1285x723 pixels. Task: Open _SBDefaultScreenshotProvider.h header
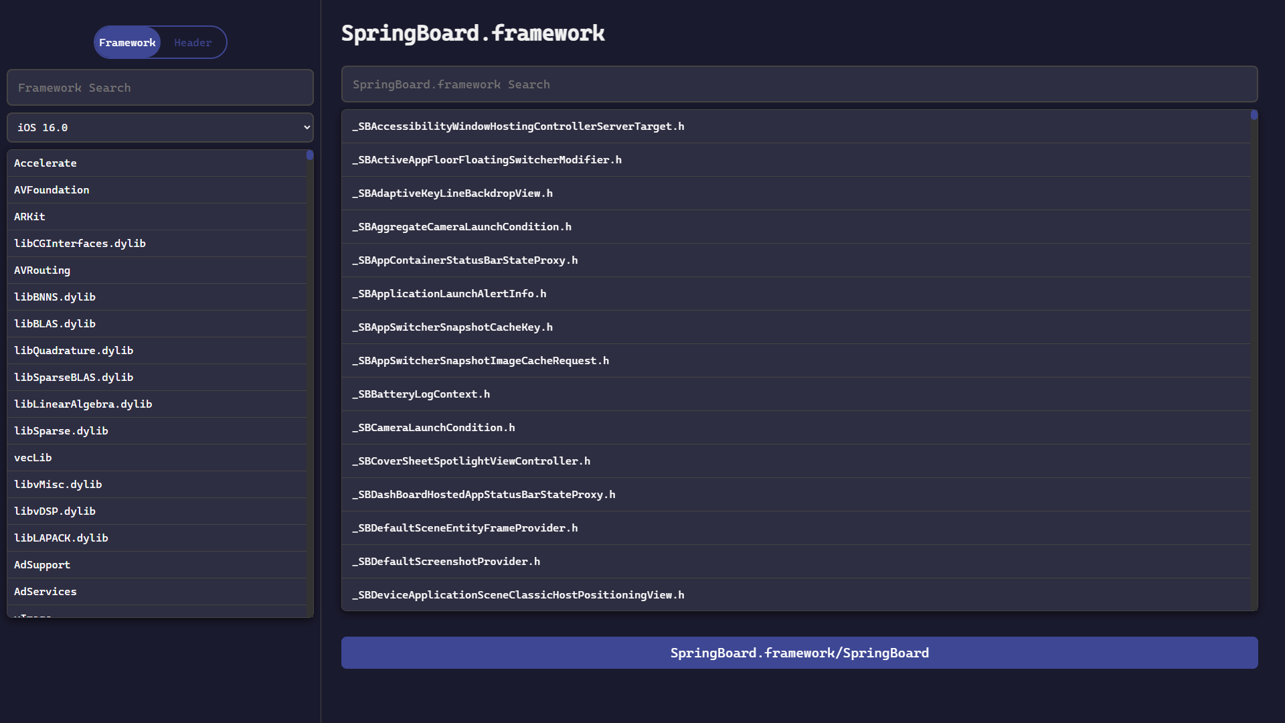click(x=796, y=562)
